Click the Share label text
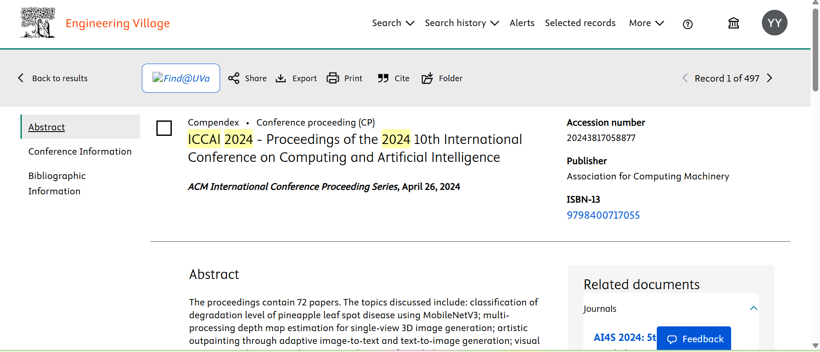Screen dimensions: 820x352 [x=256, y=78]
